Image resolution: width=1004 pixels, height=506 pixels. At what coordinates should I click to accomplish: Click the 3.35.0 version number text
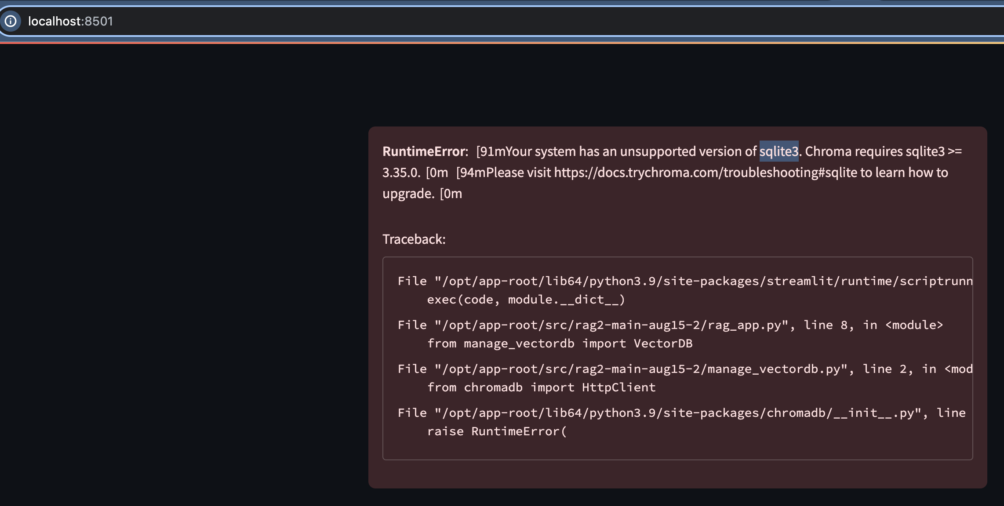tap(401, 173)
